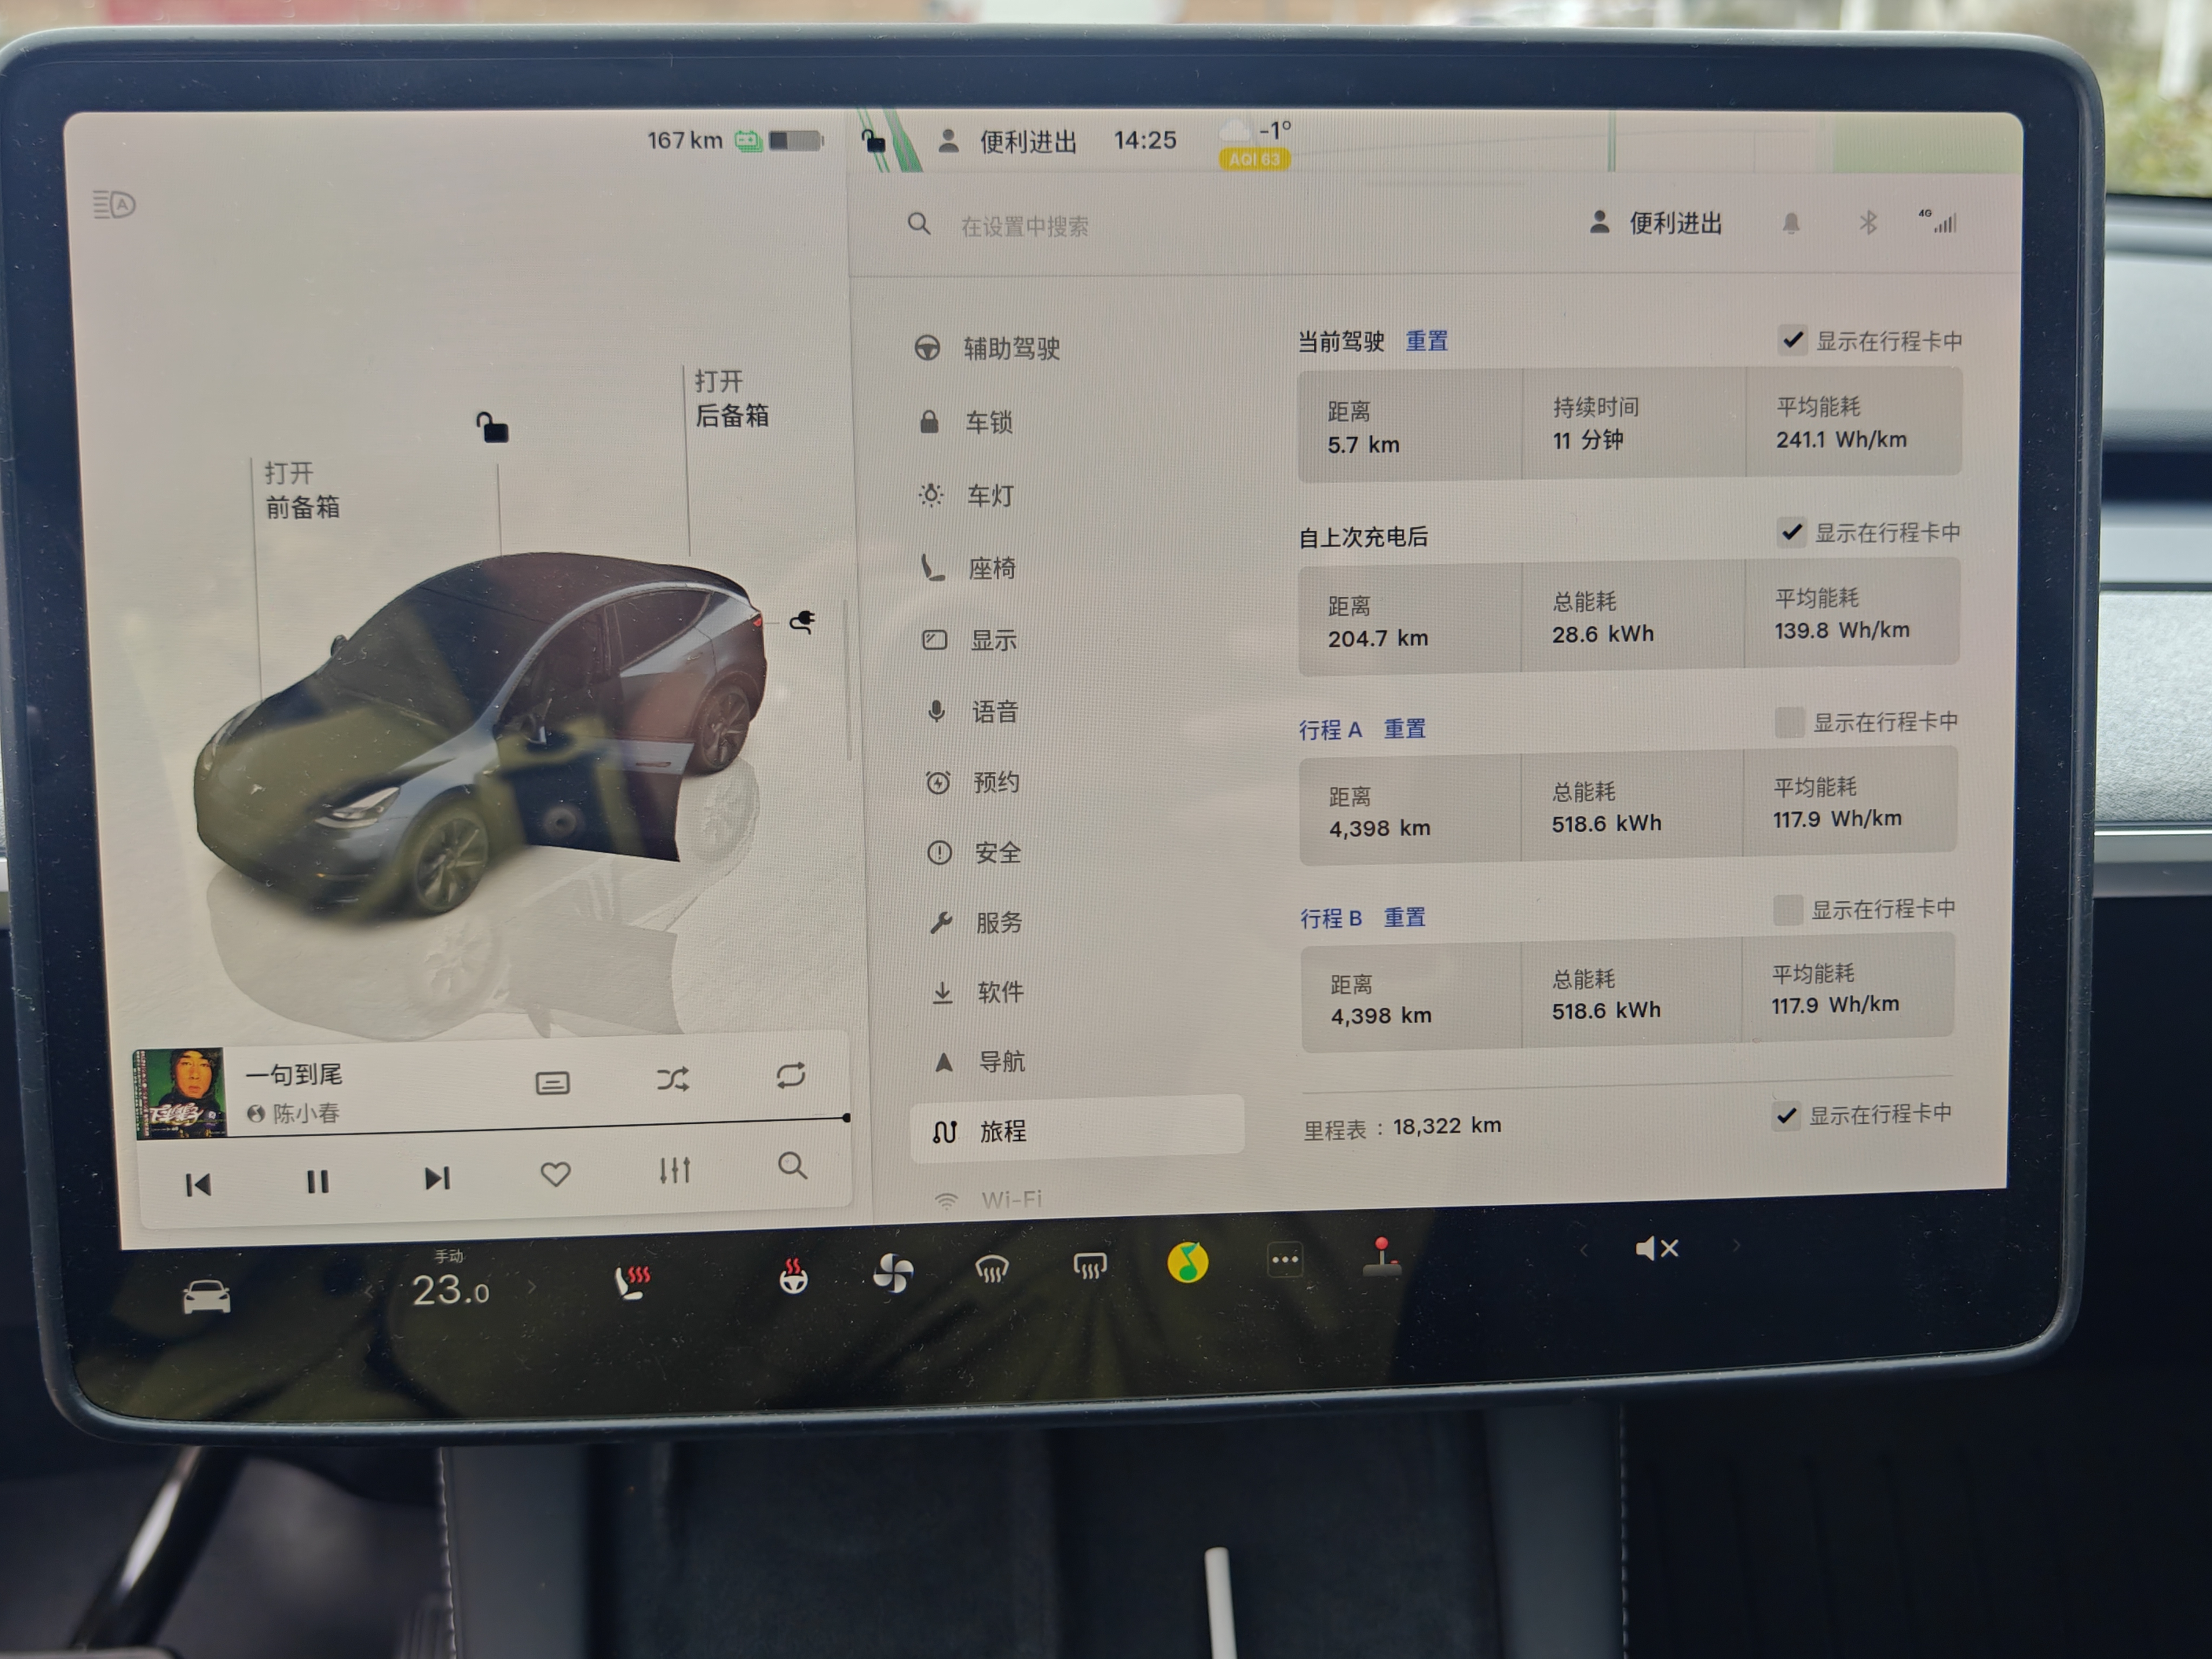Tap the 一句到尾 album art thumbnail
This screenshot has height=1659, width=2212.
(x=180, y=1093)
